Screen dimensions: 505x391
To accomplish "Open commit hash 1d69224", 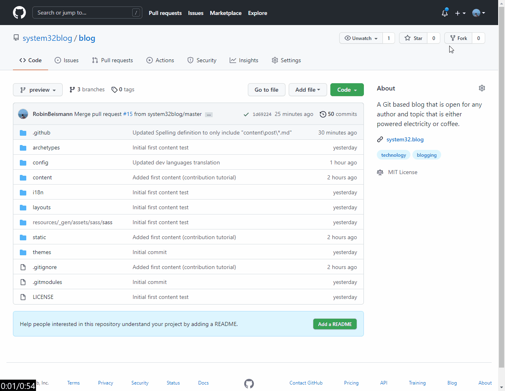I will 262,114.
